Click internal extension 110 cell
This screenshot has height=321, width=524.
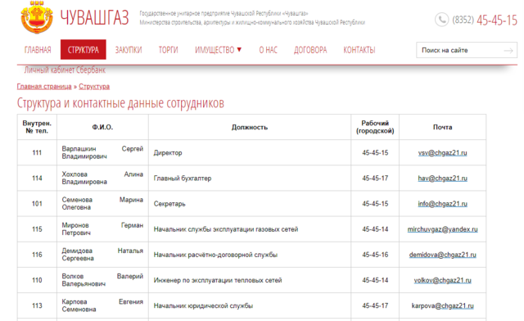pyautogui.click(x=37, y=280)
